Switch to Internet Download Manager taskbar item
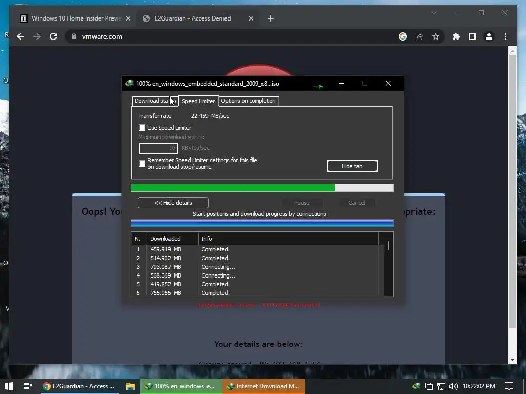Screen dimensions: 526x394 [x=264, y=386]
